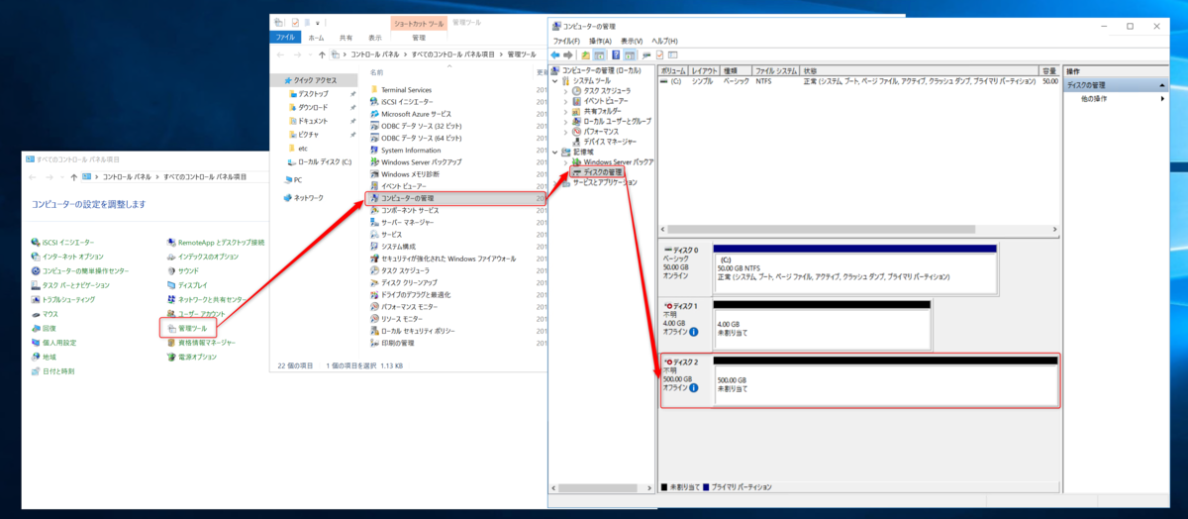Collapse 記憶域 tree node
Viewport: 1188px width, 519px height.
tap(556, 152)
